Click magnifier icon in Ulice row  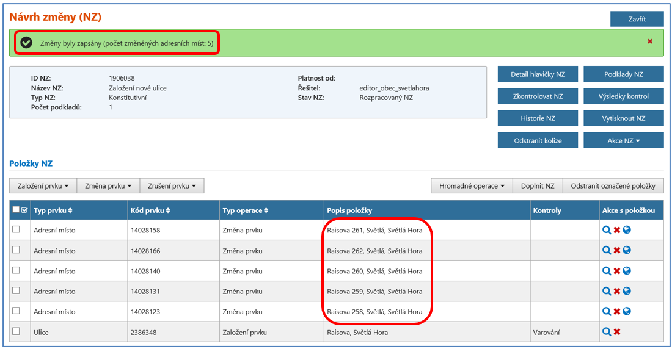(606, 332)
